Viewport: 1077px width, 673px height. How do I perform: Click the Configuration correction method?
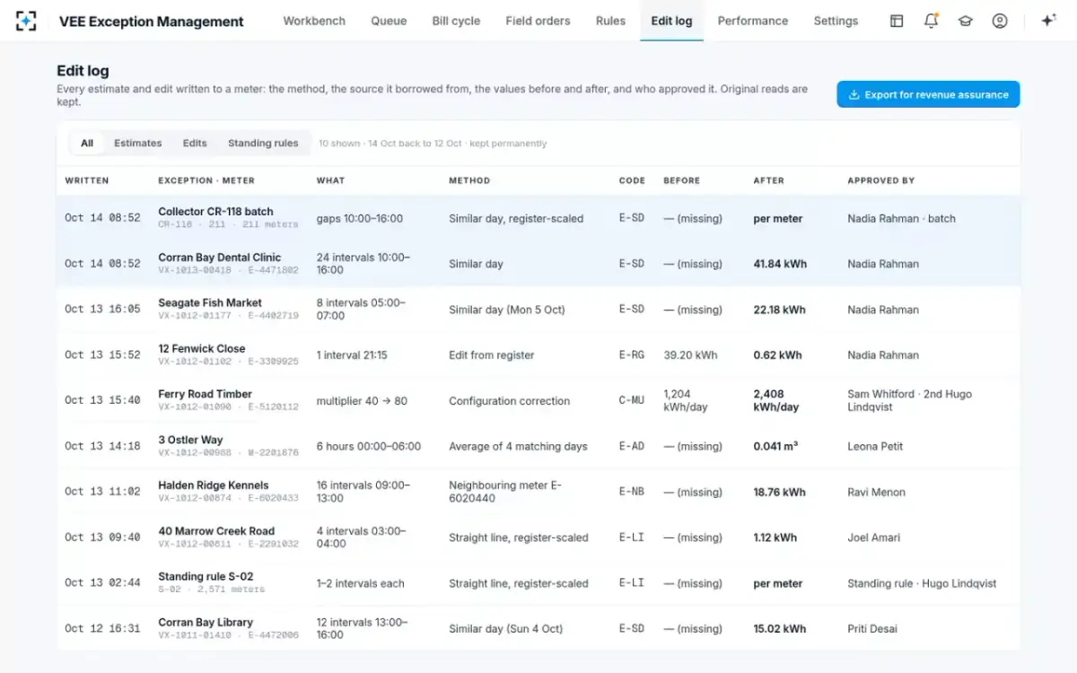(509, 401)
